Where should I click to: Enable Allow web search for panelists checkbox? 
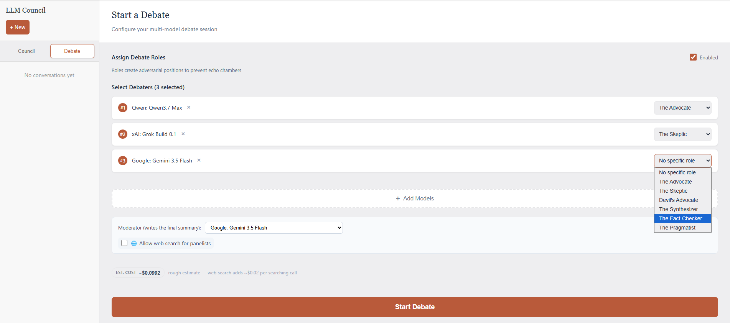[x=124, y=243]
